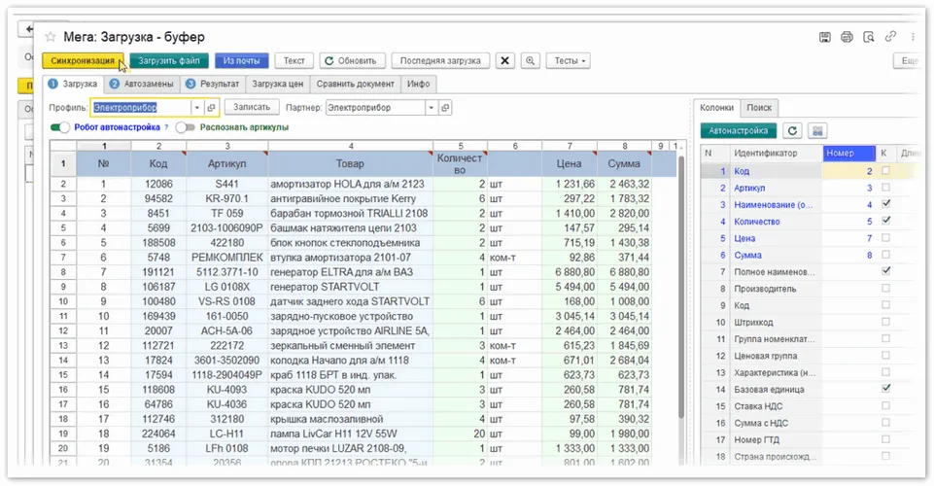Open the Поиск tab in the right panel

pyautogui.click(x=759, y=108)
